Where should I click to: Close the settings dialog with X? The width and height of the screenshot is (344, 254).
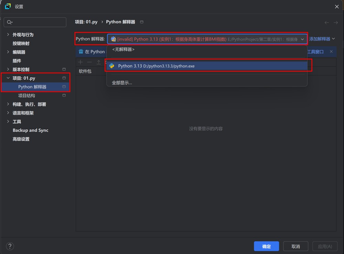click(x=337, y=7)
